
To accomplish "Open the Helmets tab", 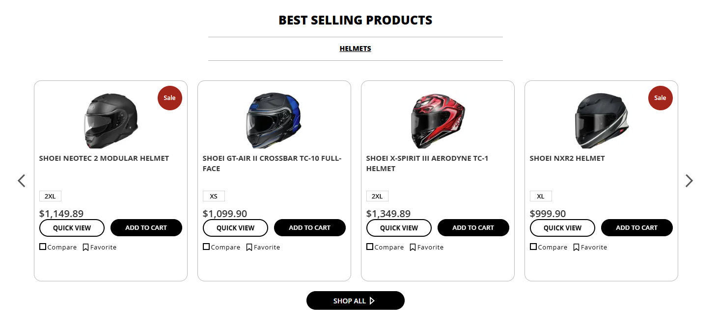I will click(355, 49).
